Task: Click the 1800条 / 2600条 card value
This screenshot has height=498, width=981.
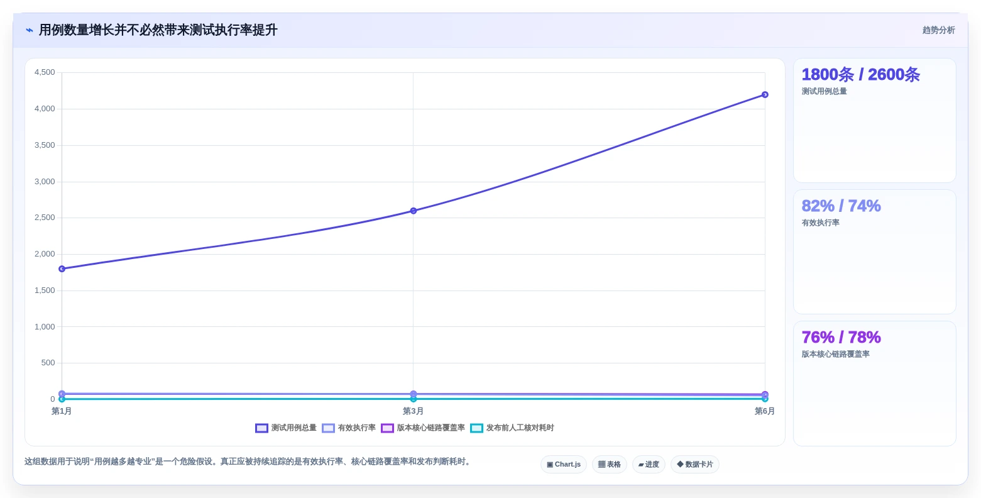Action: (x=860, y=75)
